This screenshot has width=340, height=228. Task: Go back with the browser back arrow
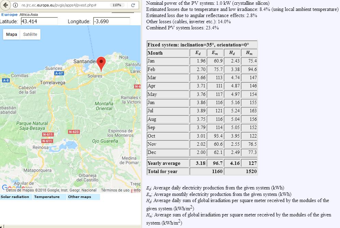point(5,5)
